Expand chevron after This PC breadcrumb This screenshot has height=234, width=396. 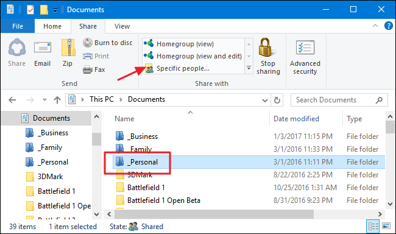[121, 100]
